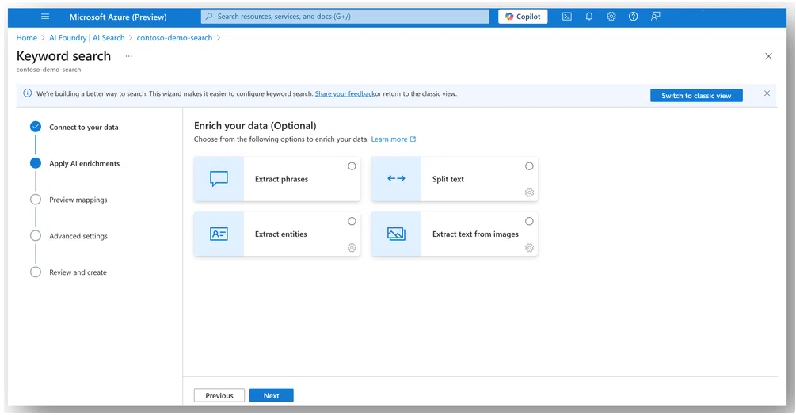Click Switch to classic view button
Image resolution: width=796 pixels, height=415 pixels.
pyautogui.click(x=696, y=95)
